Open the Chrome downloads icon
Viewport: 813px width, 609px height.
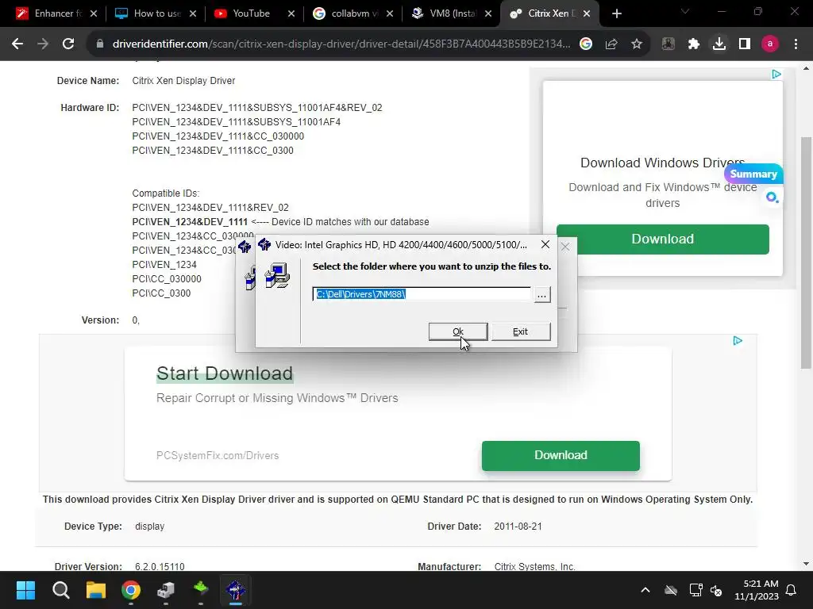coord(719,44)
